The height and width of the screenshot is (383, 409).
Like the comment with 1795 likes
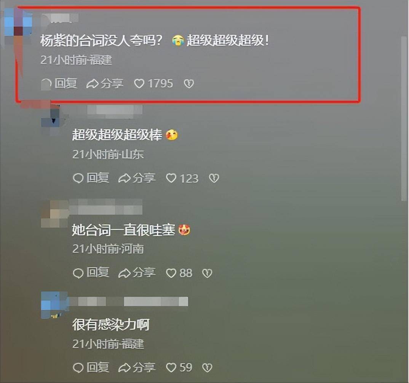(153, 84)
